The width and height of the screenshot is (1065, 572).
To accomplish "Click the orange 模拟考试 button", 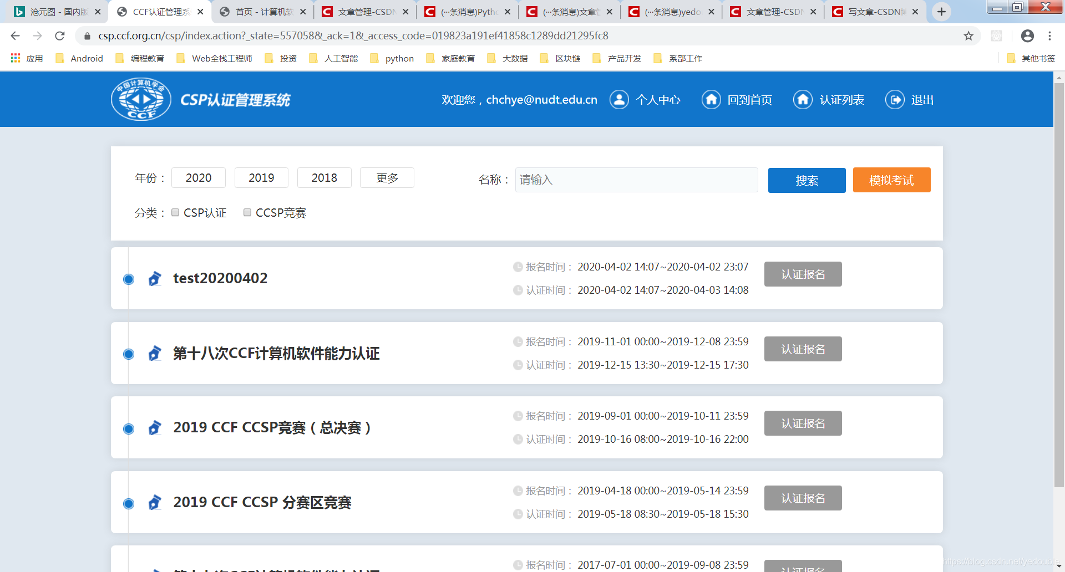I will pos(891,180).
